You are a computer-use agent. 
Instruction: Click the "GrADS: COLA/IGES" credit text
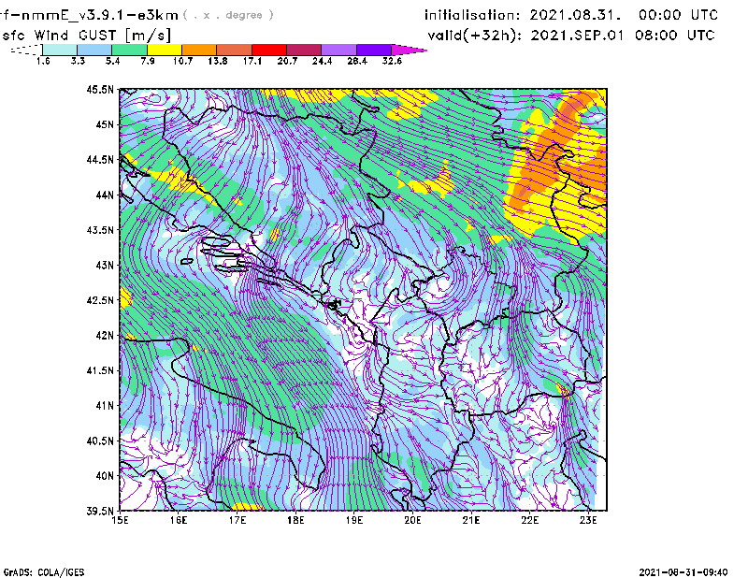click(x=44, y=572)
